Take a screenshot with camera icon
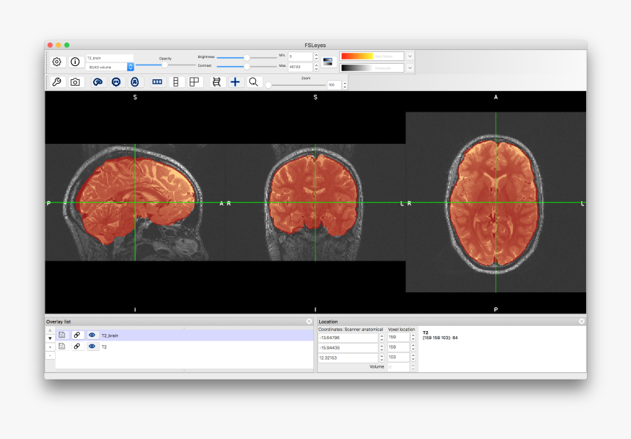 [x=75, y=82]
